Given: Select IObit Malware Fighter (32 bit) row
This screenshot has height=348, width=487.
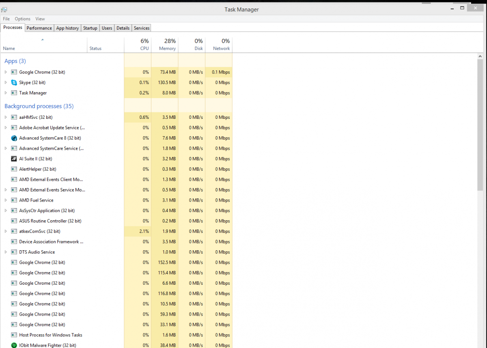Looking at the screenshot, I should point(116,345).
